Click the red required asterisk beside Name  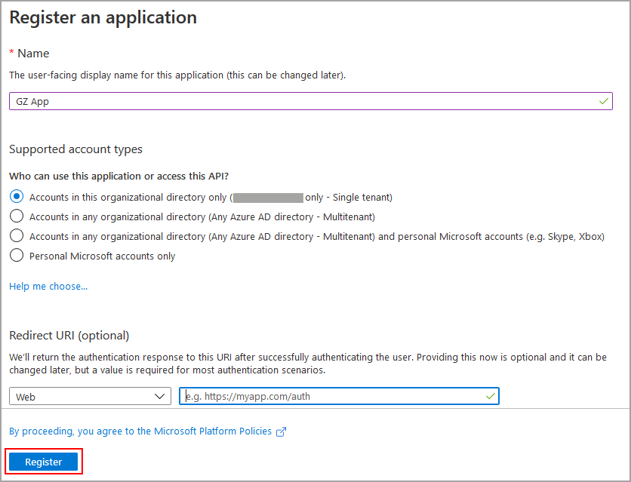(x=11, y=54)
